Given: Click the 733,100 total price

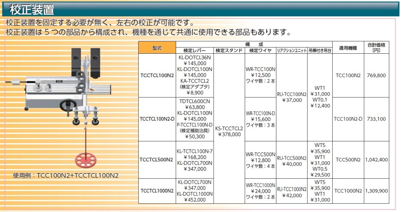Looking at the screenshot, I should (376, 119).
